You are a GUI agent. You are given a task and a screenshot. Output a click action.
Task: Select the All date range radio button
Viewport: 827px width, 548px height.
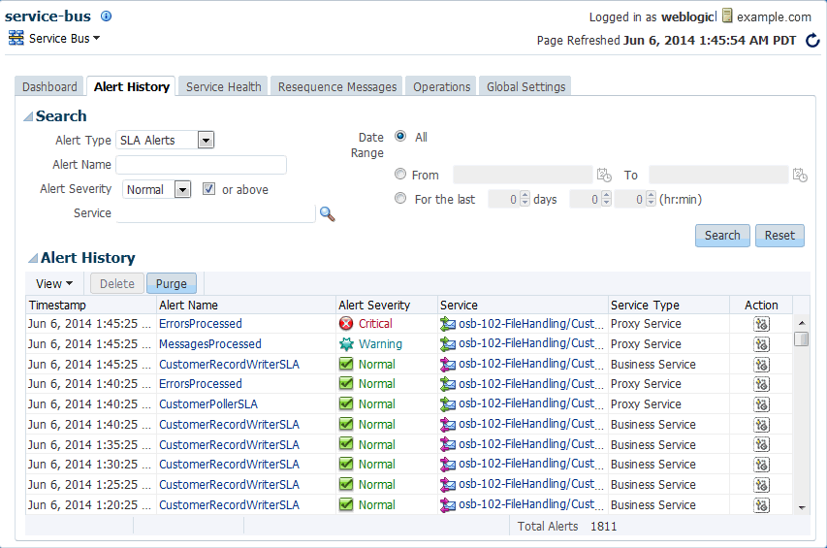tap(400, 136)
